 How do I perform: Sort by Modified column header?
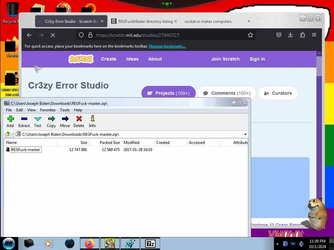[x=138, y=143]
